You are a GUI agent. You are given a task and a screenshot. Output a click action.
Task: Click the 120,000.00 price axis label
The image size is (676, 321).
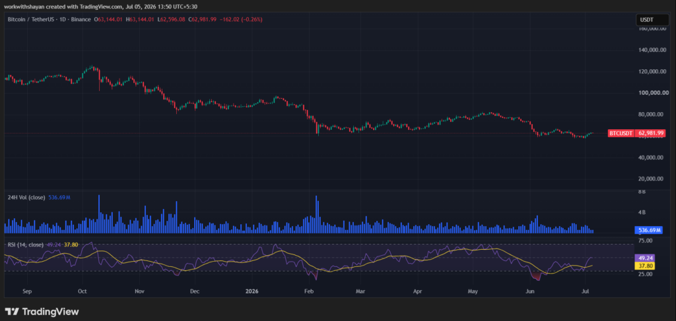pos(653,71)
